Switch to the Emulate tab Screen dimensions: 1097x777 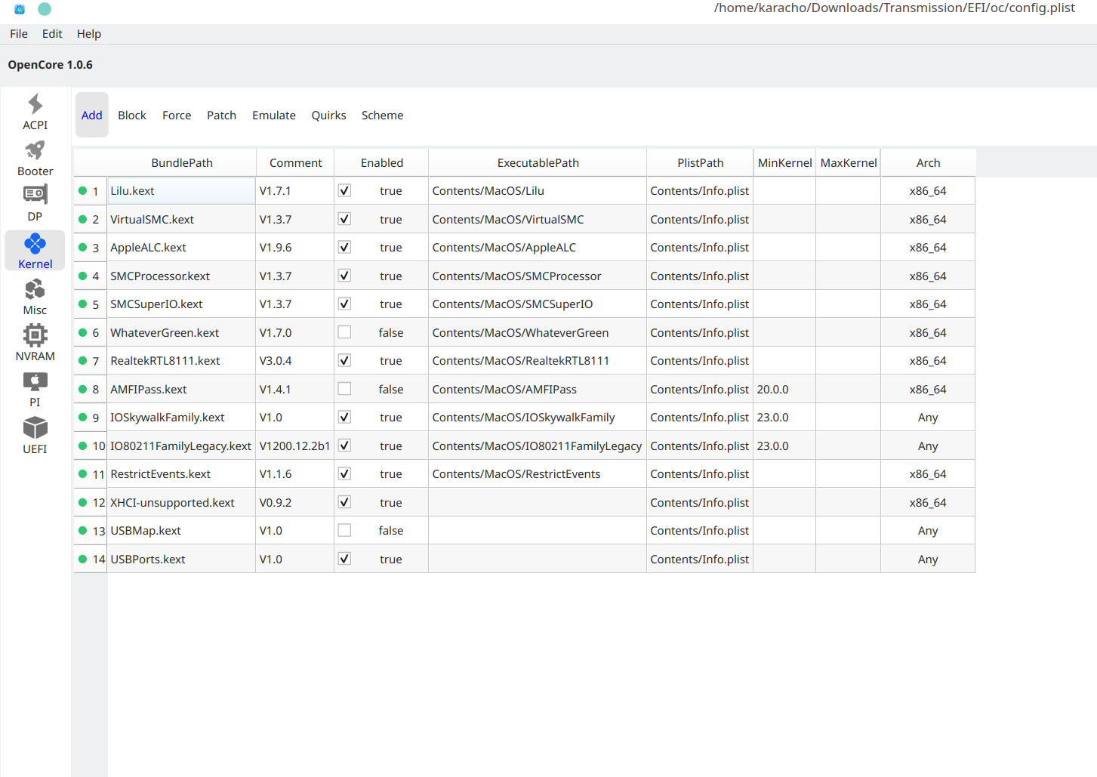(274, 115)
